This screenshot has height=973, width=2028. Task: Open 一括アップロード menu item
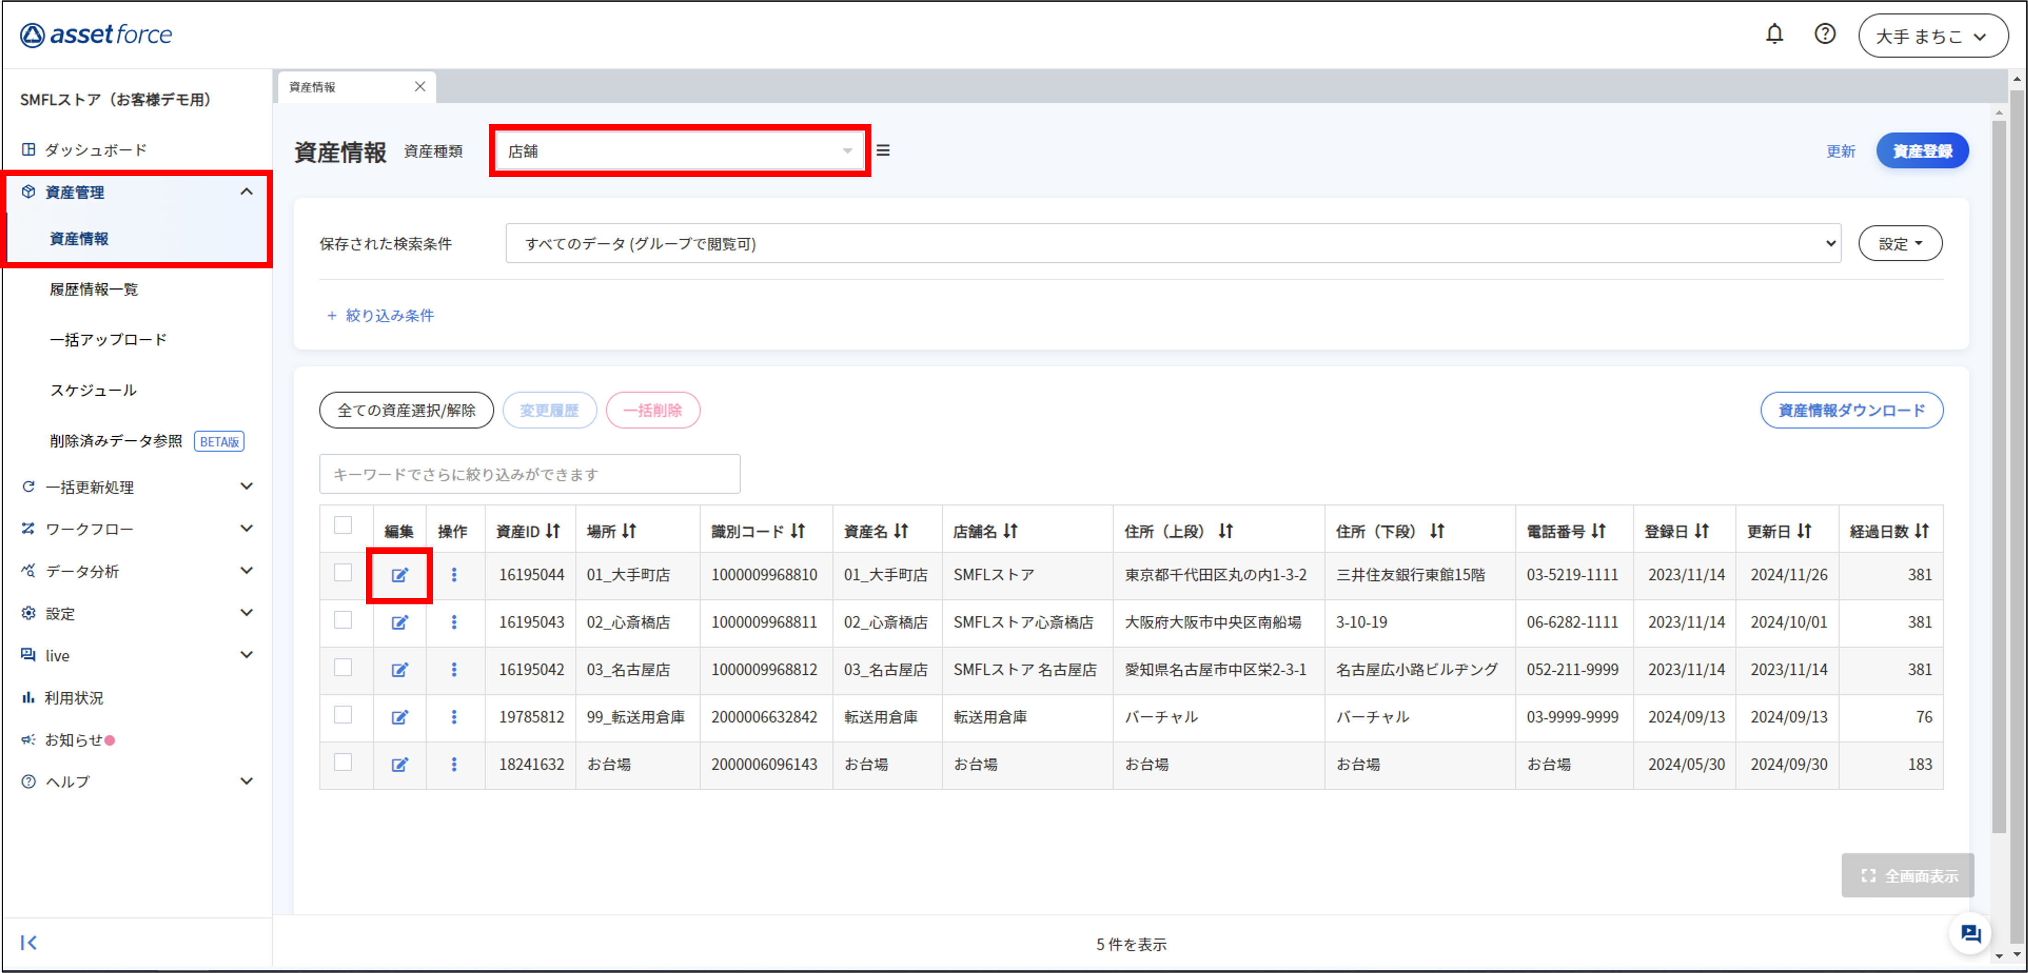pos(108,340)
